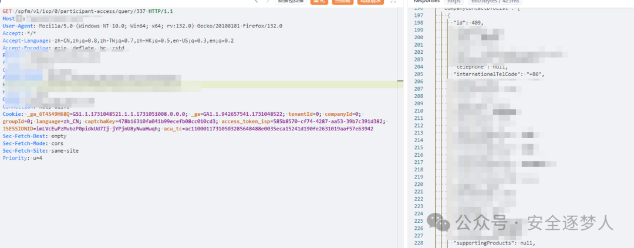Select the User-Agent header name

click(x=18, y=26)
